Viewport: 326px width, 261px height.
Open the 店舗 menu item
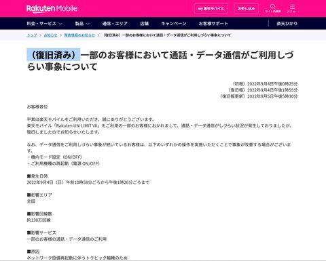[x=144, y=24]
